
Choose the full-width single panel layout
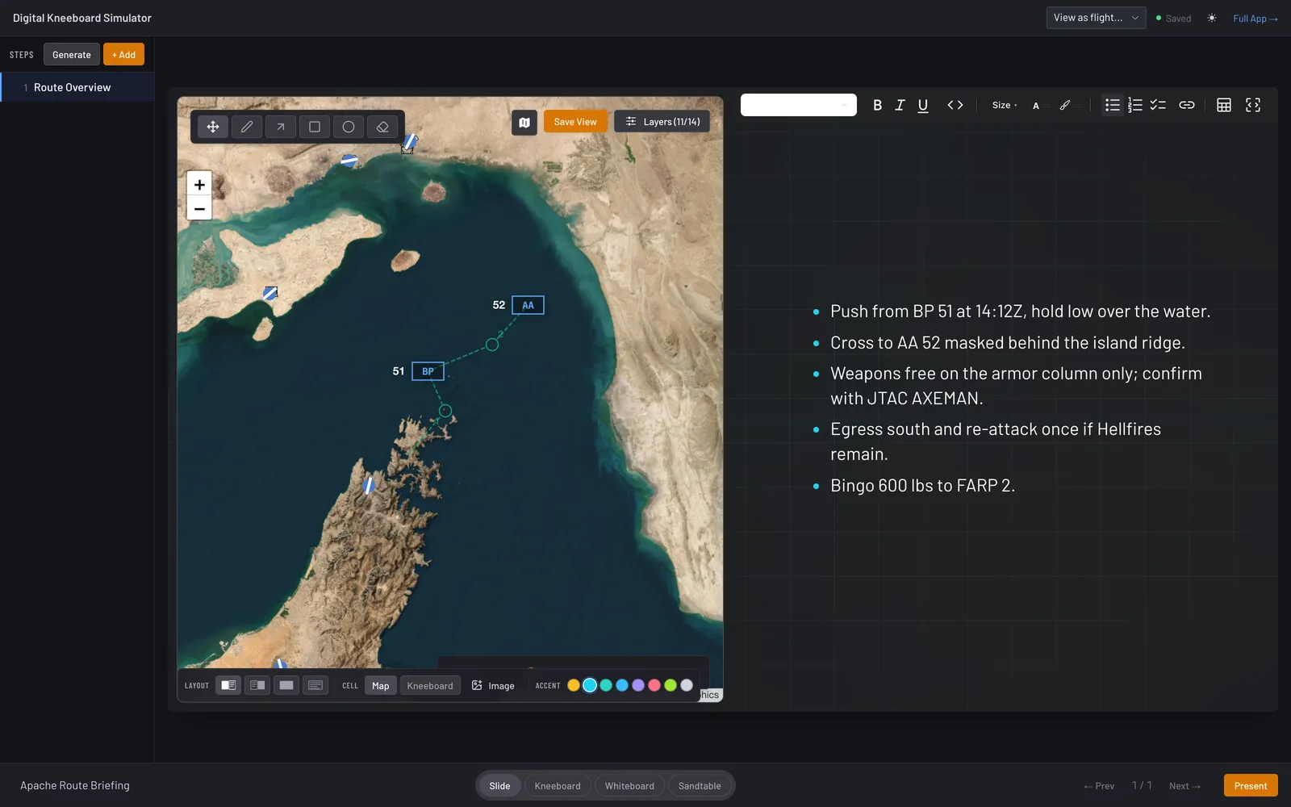(286, 685)
